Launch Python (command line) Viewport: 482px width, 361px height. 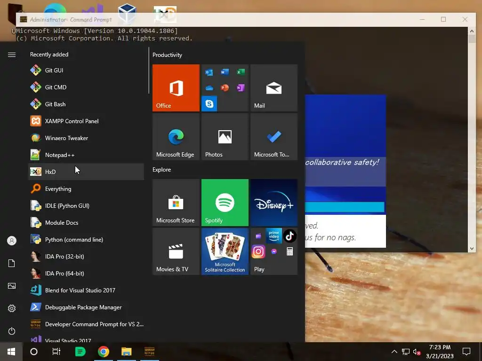tap(86, 239)
